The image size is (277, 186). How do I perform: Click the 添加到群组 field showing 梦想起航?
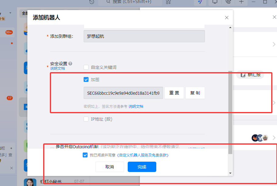[144, 36]
